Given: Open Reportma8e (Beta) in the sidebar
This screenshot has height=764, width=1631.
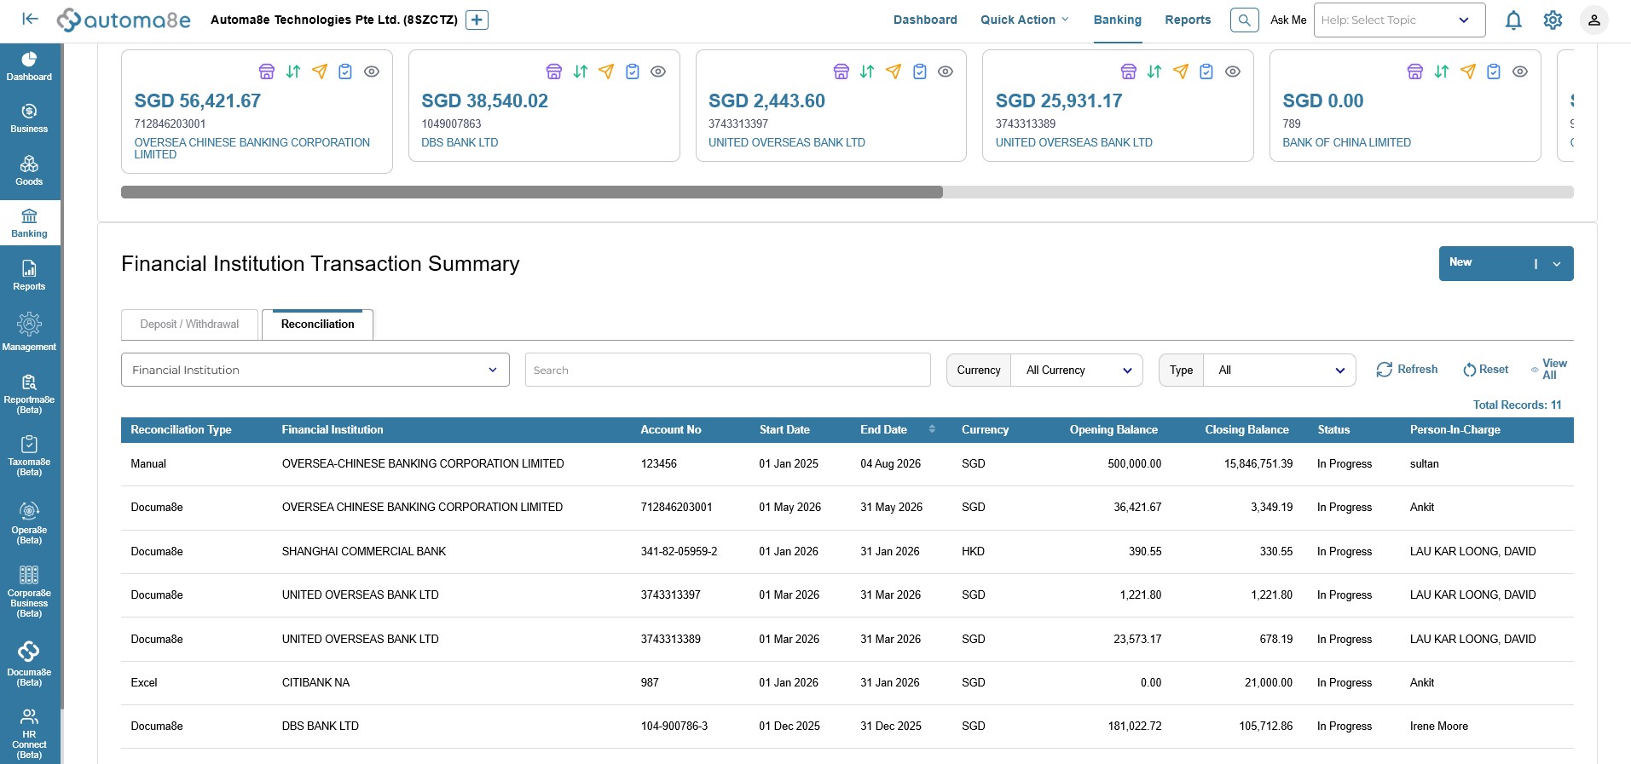Looking at the screenshot, I should (x=29, y=393).
